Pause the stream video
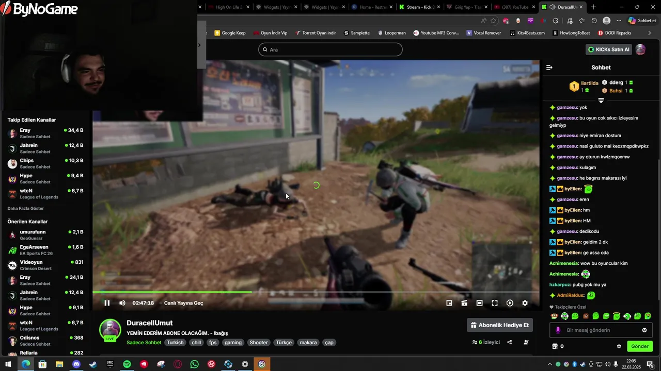This screenshot has width=661, height=371. click(107, 303)
